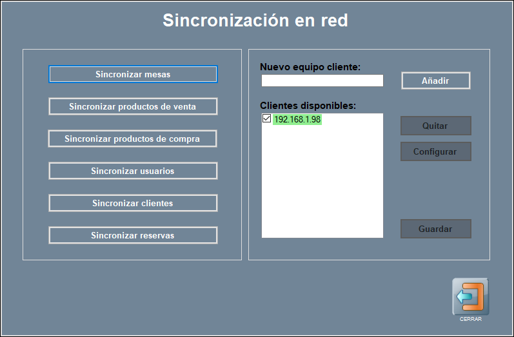
Task: Click the Añadir button
Action: (x=435, y=81)
